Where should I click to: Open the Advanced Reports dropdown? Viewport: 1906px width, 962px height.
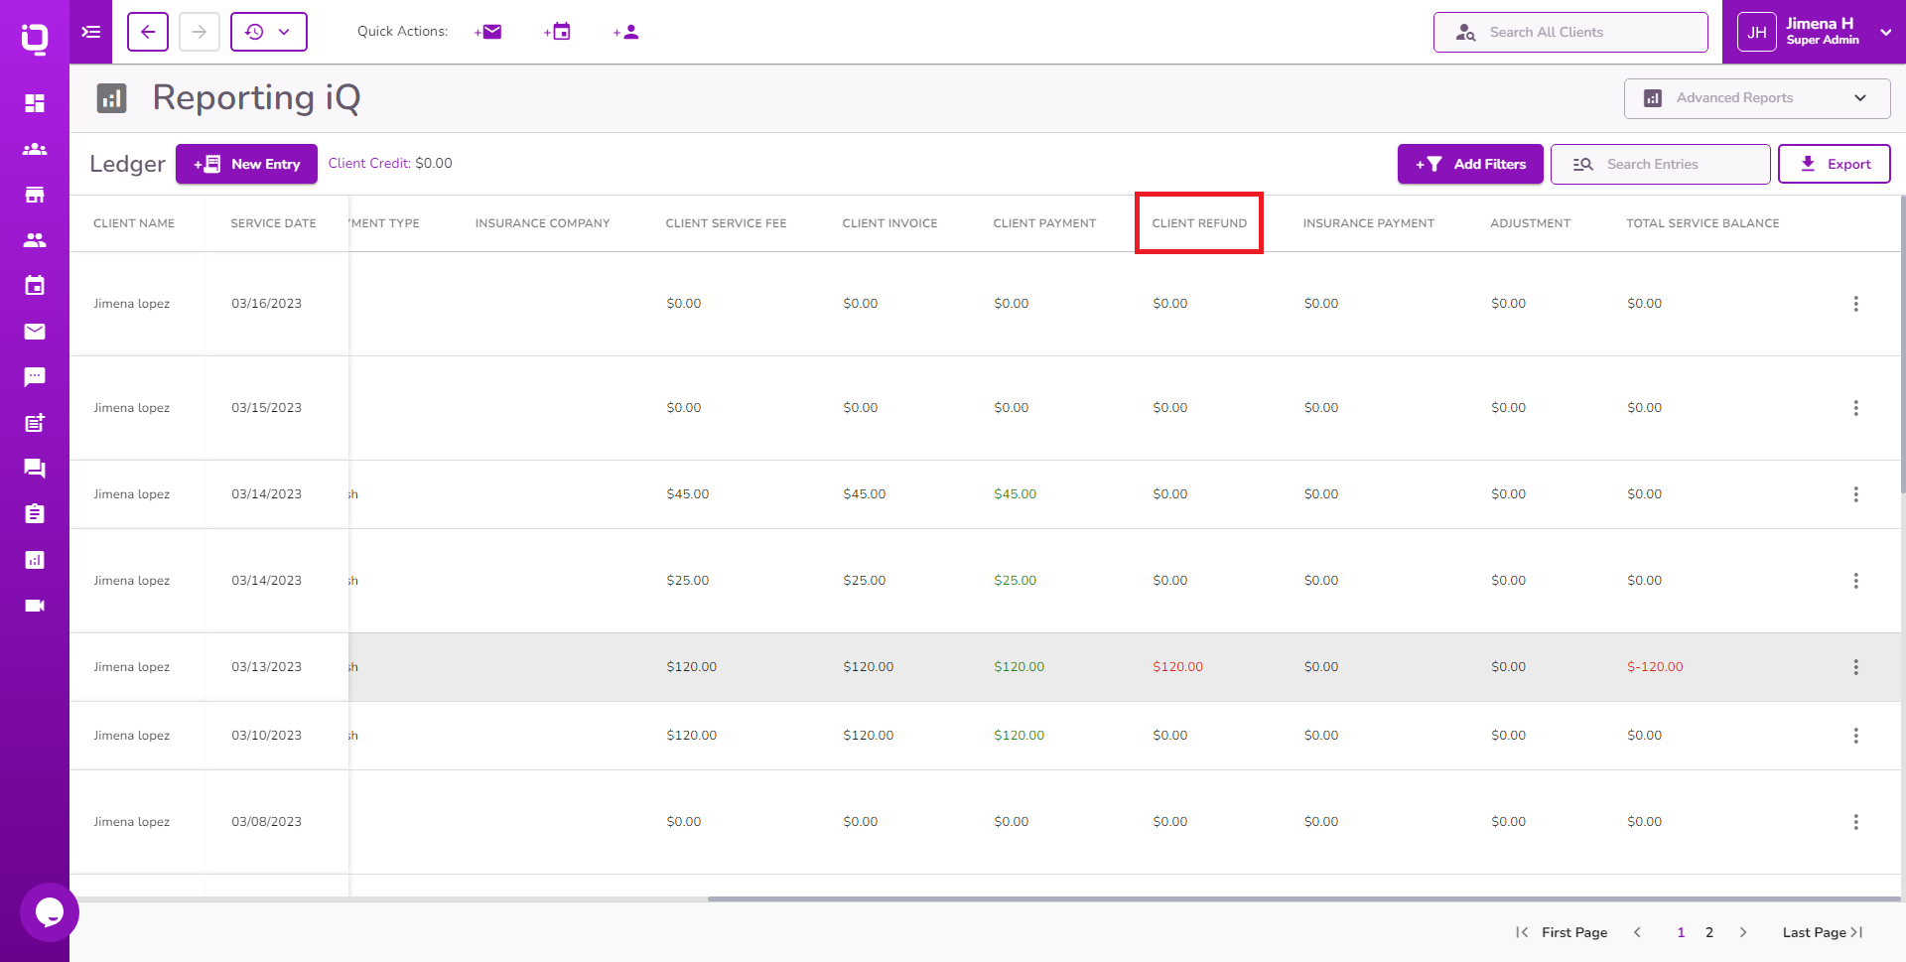click(1755, 98)
